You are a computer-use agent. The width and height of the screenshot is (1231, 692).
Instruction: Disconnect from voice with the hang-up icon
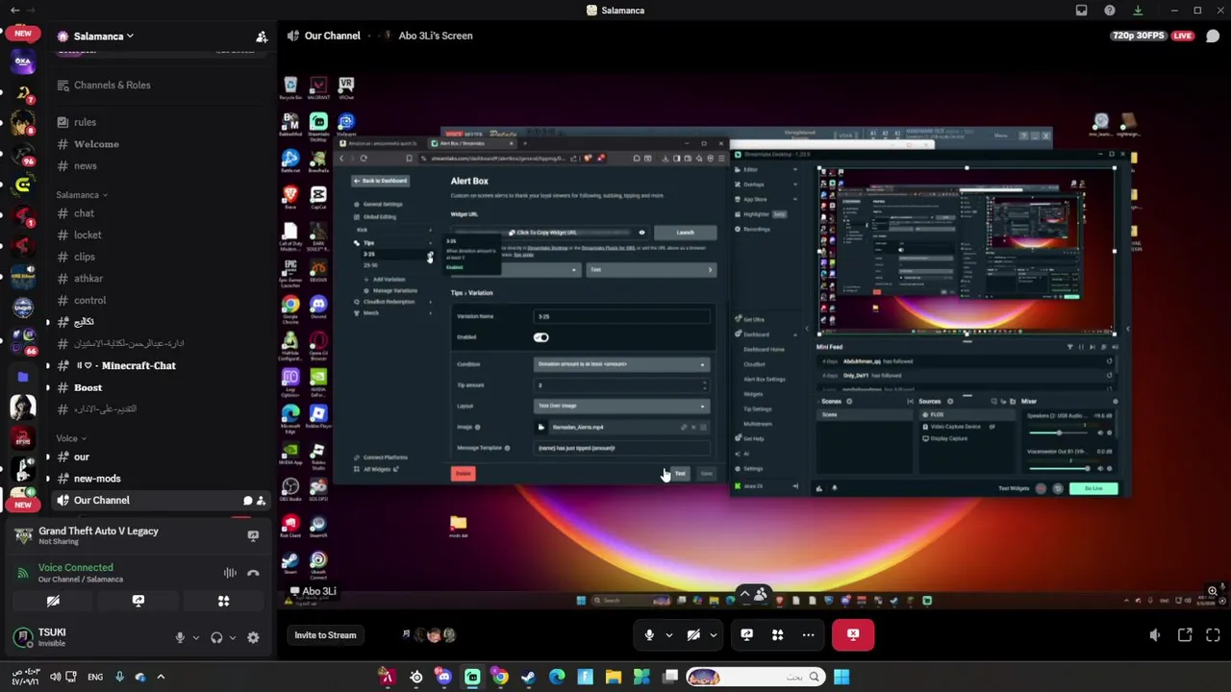pos(253,573)
